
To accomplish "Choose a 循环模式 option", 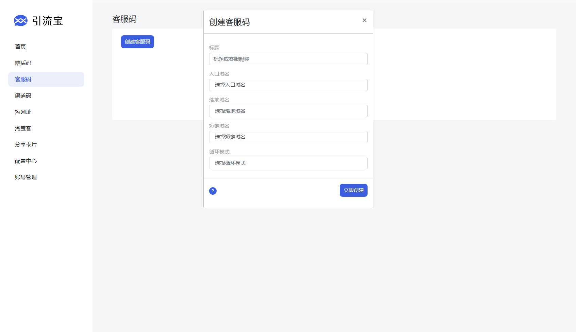I will pos(288,163).
